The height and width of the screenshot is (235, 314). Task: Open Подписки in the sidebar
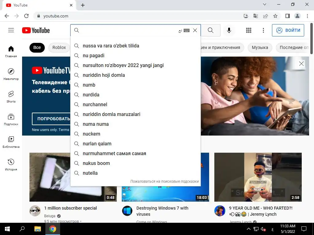[11, 120]
